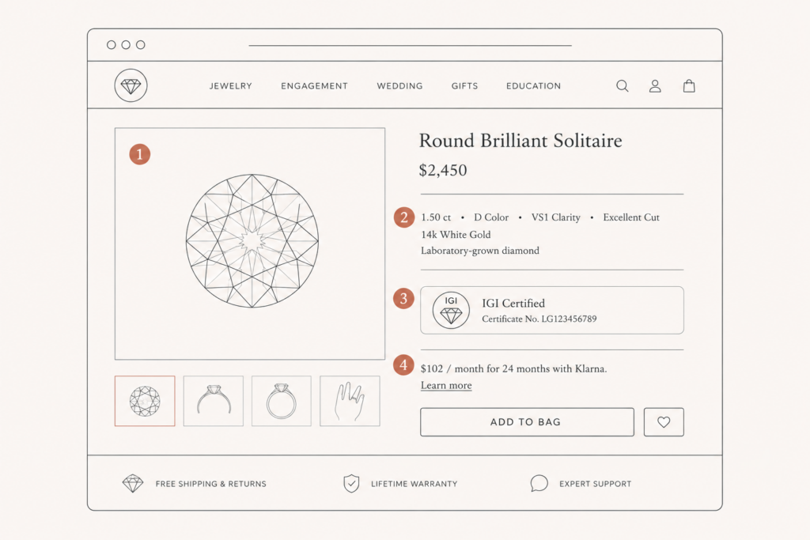The image size is (810, 540).
Task: Click the Free Shipping & Returns label
Action: (210, 484)
